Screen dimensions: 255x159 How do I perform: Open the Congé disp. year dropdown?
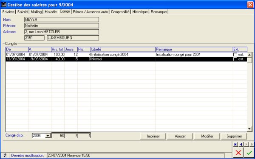48,136
